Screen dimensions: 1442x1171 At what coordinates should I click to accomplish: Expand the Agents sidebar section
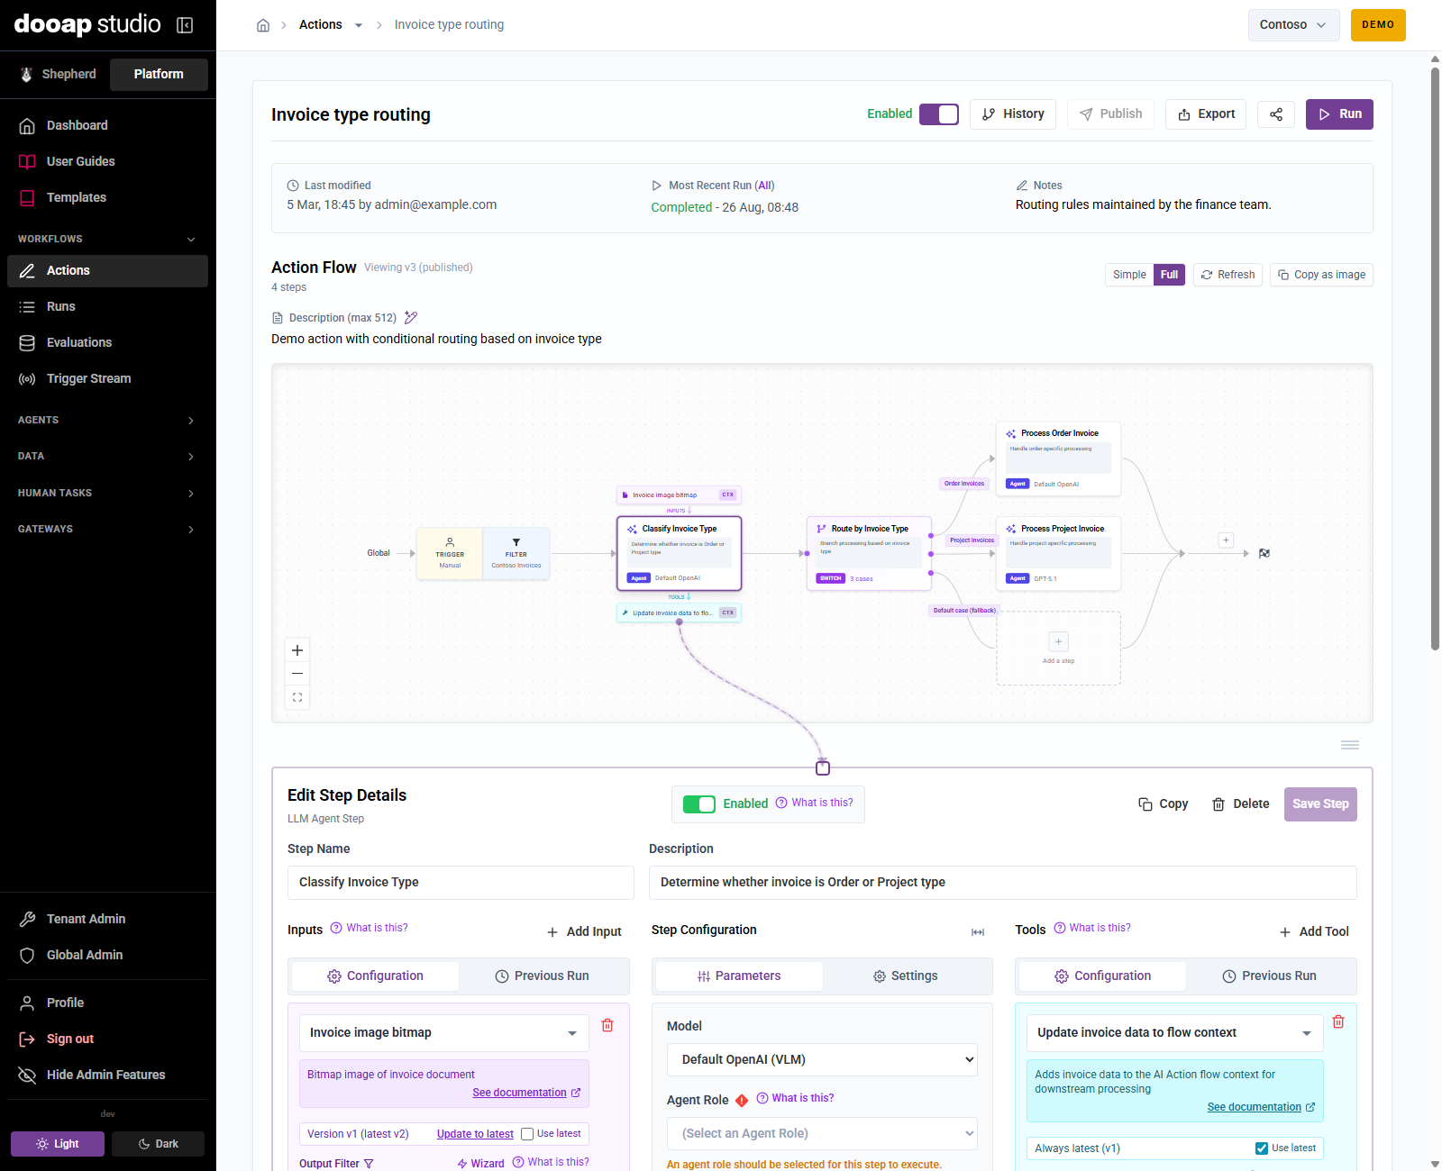point(107,420)
